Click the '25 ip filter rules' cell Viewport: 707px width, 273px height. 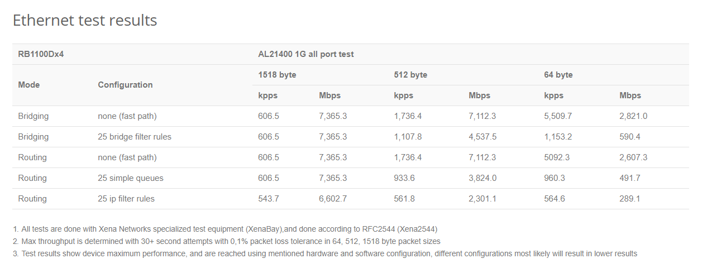click(x=126, y=199)
